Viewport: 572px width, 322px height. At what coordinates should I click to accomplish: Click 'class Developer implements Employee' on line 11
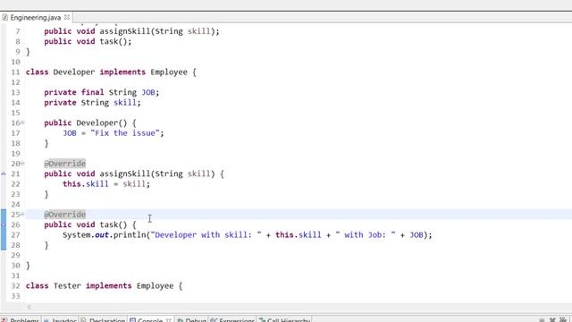pos(106,72)
